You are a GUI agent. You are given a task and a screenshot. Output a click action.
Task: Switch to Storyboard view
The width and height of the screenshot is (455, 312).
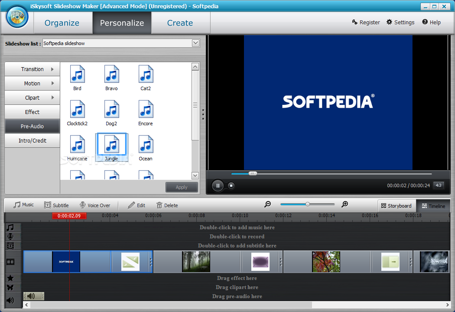tap(396, 206)
